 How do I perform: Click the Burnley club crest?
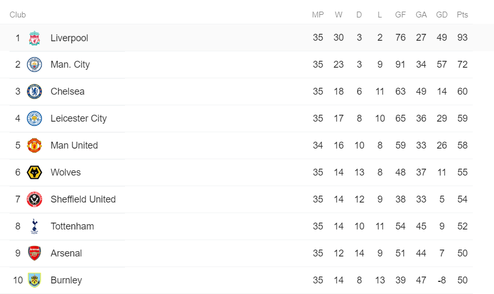(34, 280)
